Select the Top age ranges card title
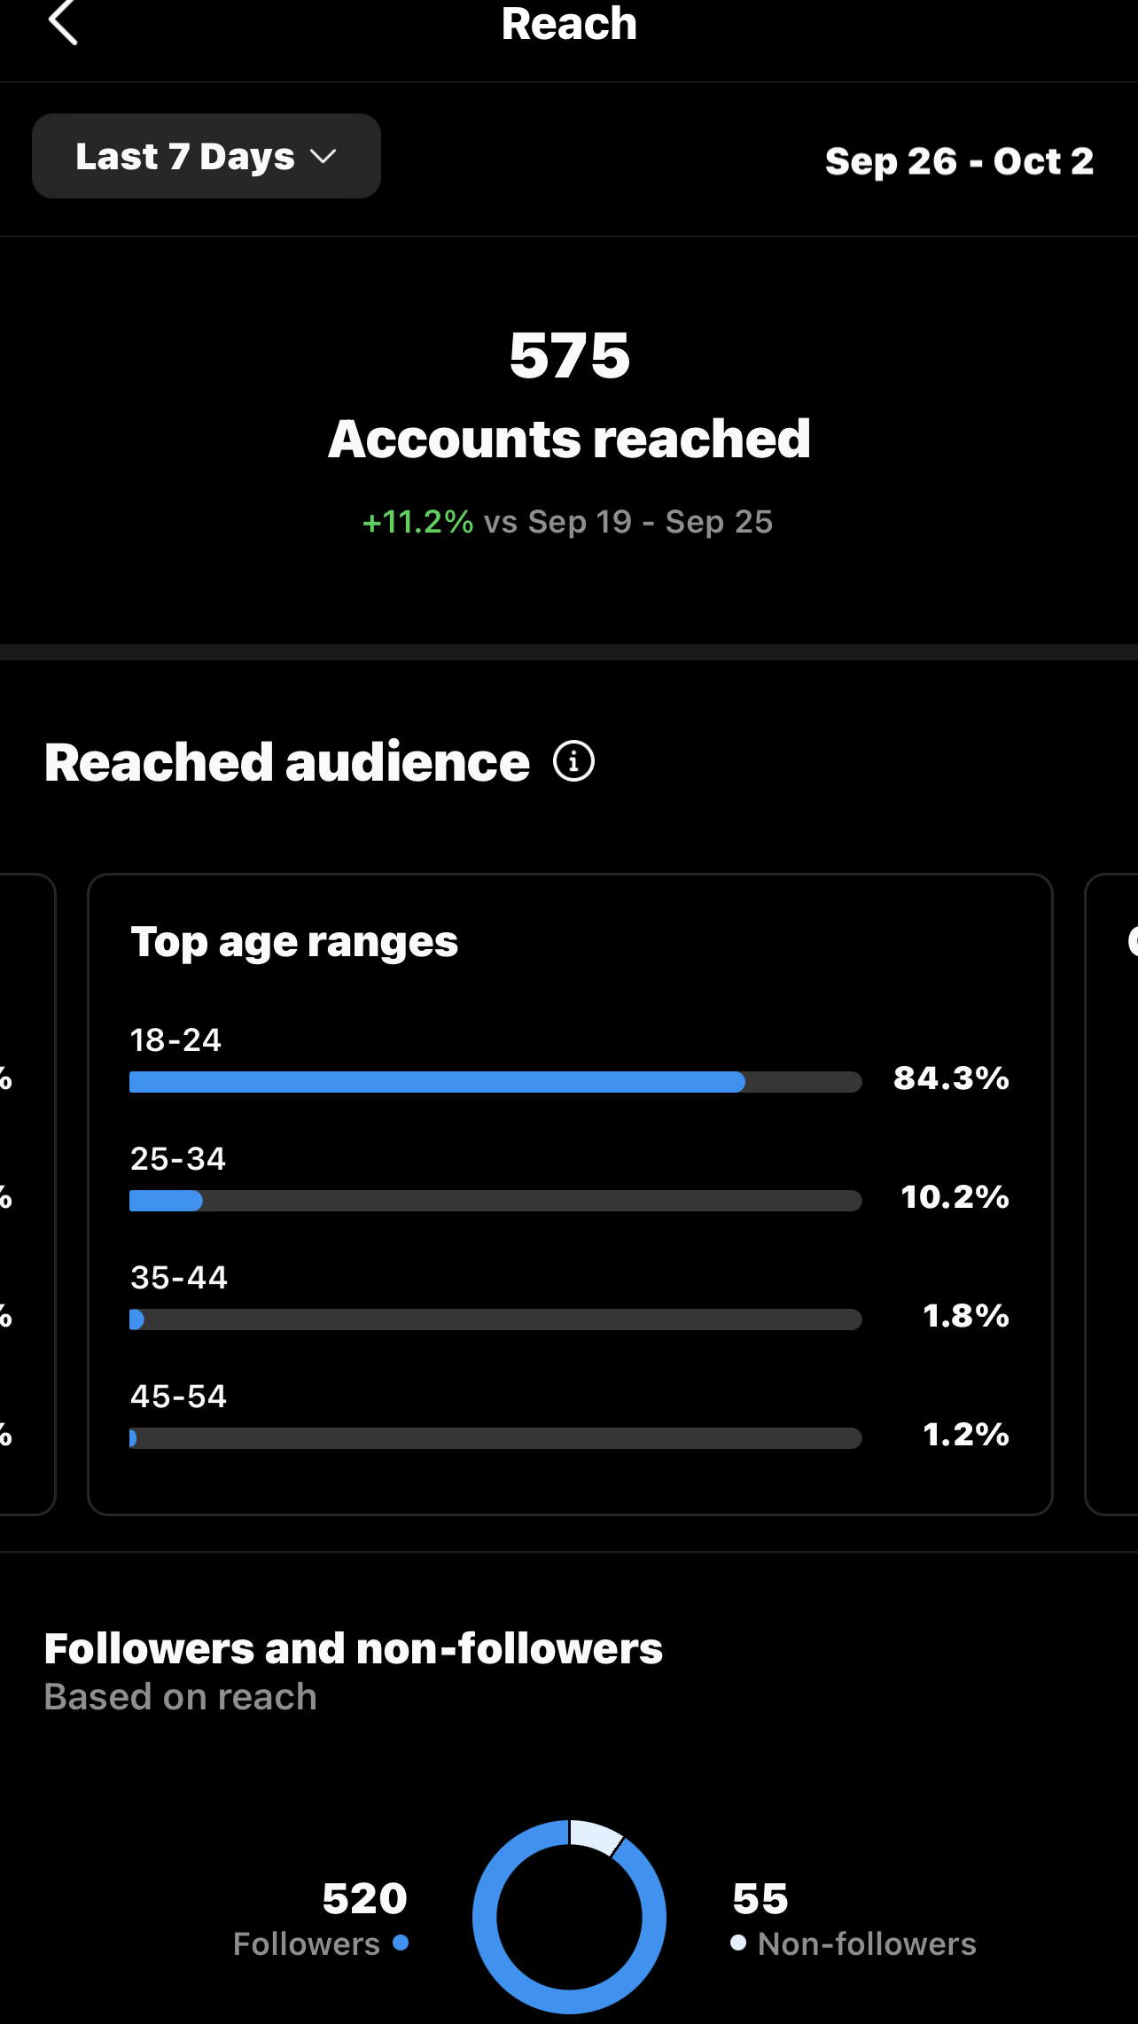The height and width of the screenshot is (2024, 1138). pyautogui.click(x=294, y=942)
